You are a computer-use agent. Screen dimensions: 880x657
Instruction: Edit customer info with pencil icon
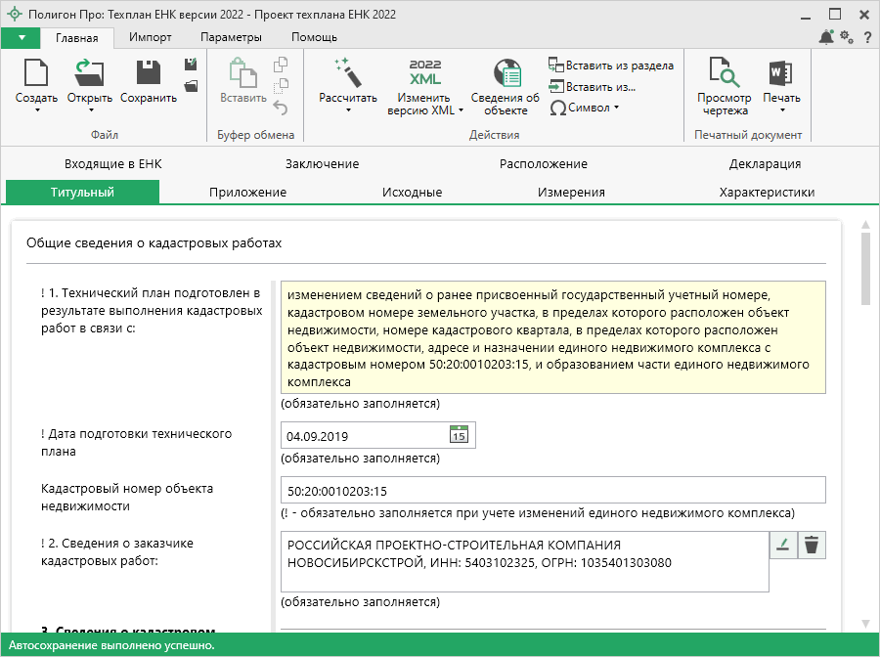click(x=783, y=546)
